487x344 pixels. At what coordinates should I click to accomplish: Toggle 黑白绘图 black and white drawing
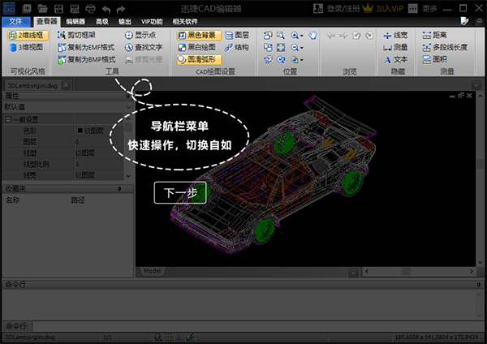[196, 47]
